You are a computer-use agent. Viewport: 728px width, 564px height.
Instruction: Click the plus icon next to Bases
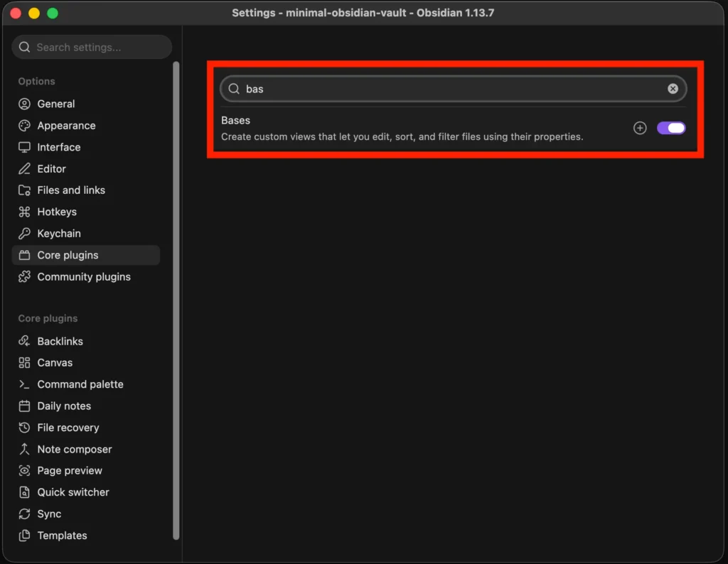click(x=640, y=128)
